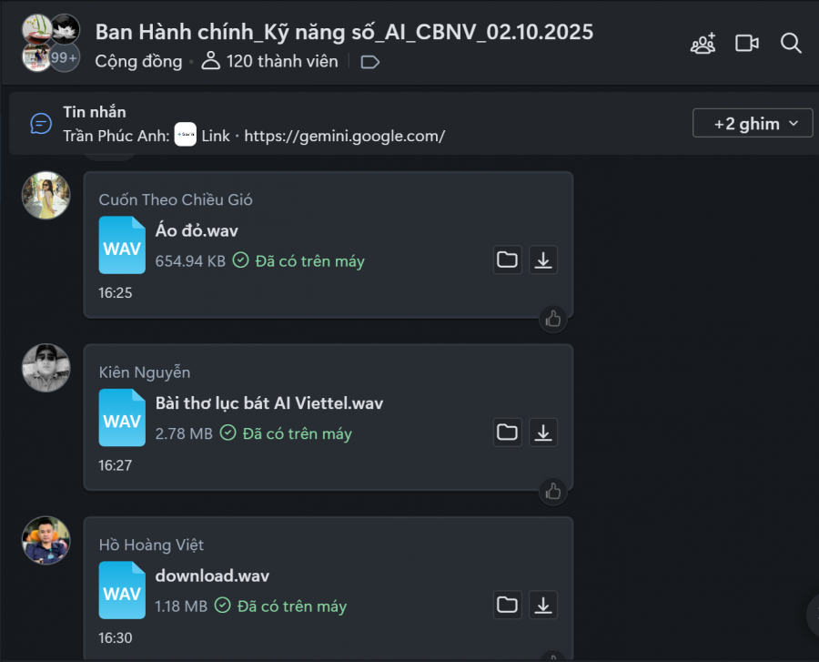The height and width of the screenshot is (662, 819).
Task: Open search in conversation
Action: [x=791, y=44]
